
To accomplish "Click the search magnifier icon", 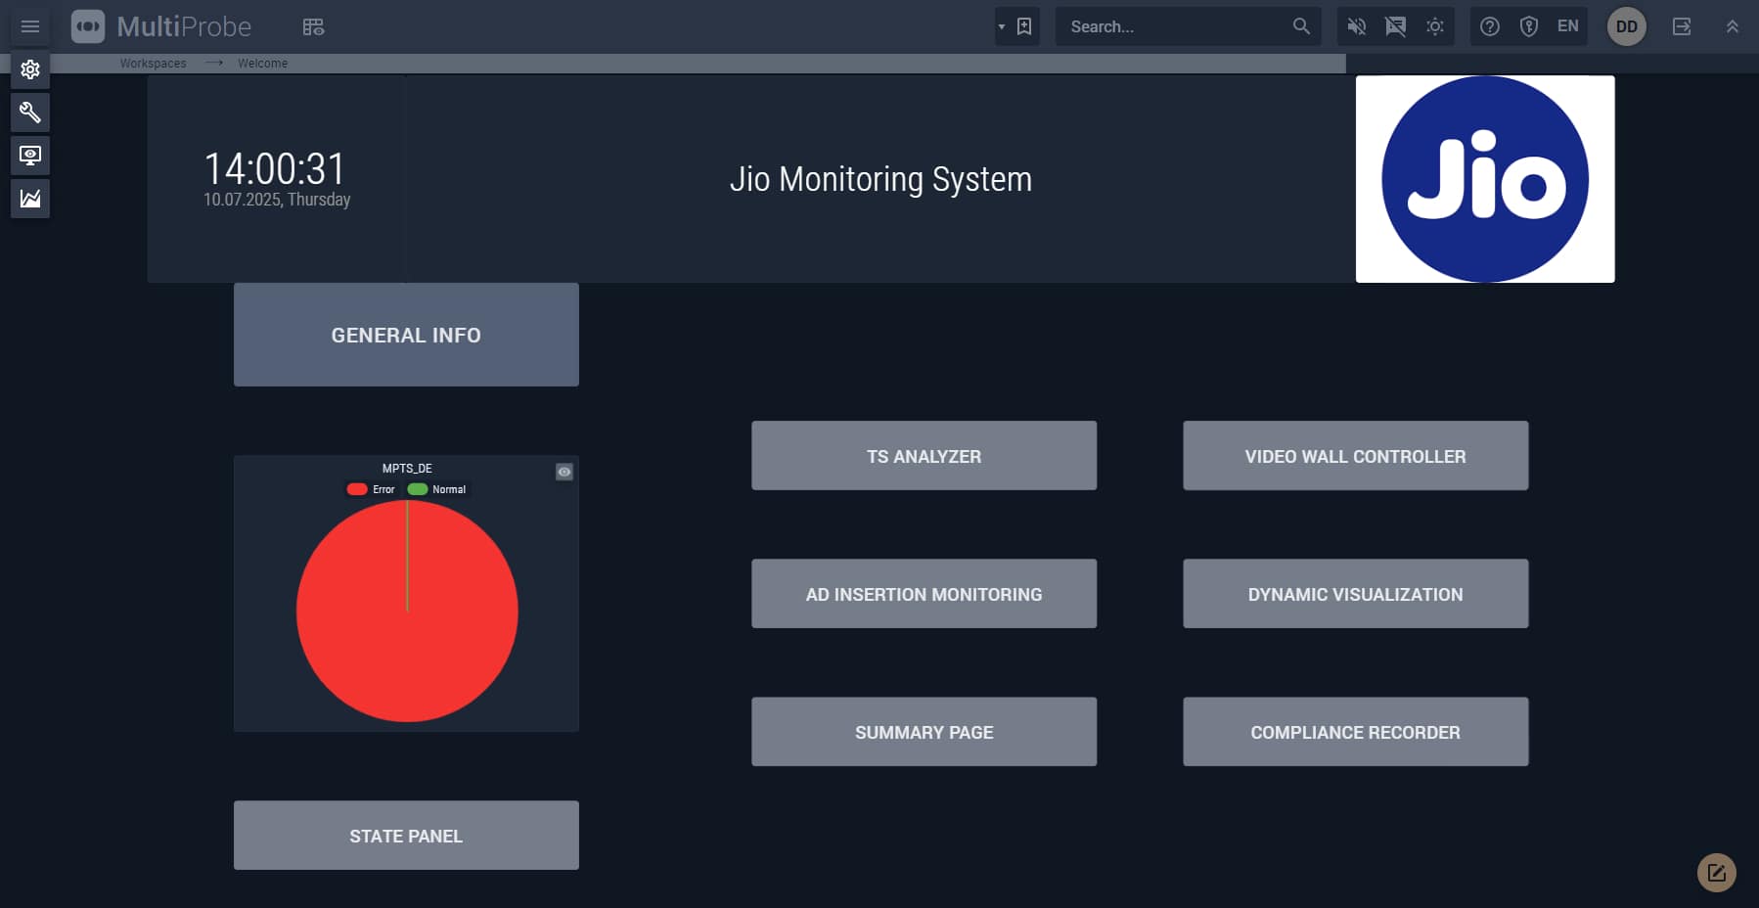I will click(1301, 26).
